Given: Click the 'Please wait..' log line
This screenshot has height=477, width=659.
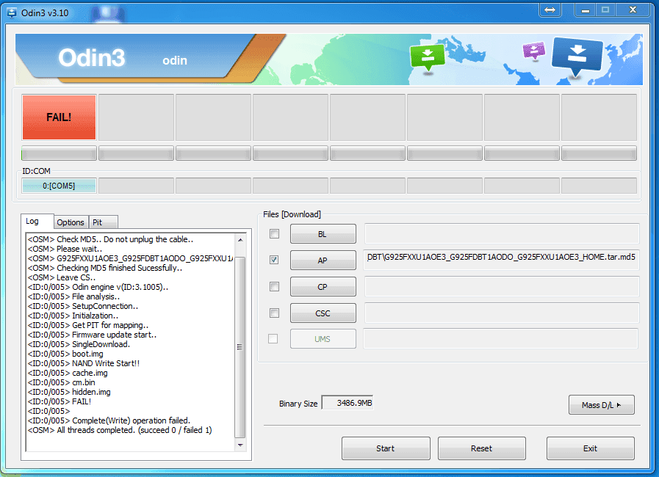Looking at the screenshot, I should pyautogui.click(x=65, y=249).
